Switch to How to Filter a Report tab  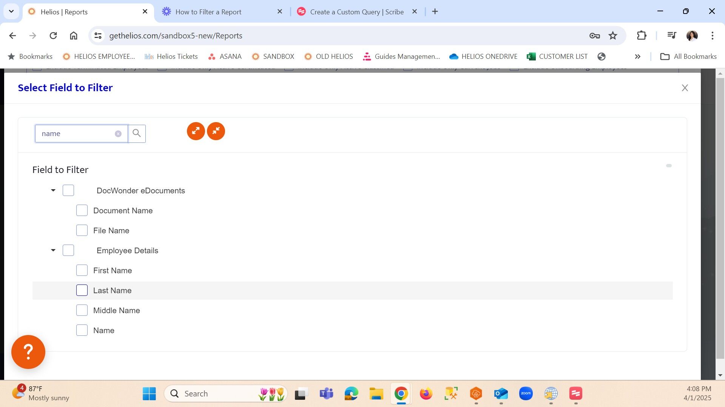[208, 12]
